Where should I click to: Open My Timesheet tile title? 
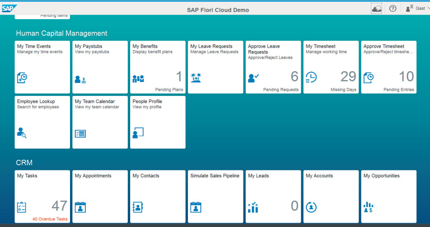pyautogui.click(x=321, y=46)
